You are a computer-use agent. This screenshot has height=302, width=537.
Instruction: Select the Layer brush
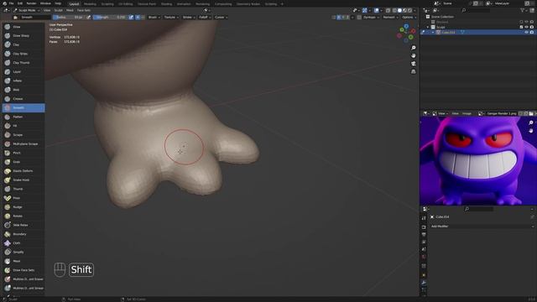point(23,71)
